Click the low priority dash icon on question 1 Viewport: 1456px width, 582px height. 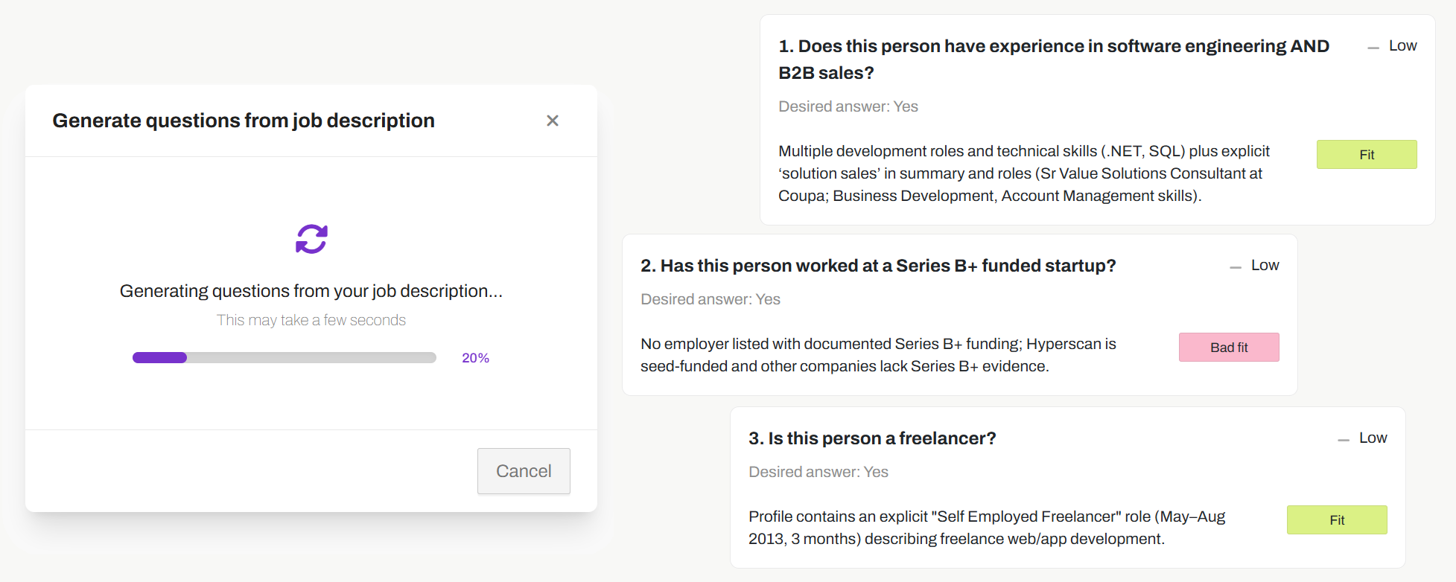(x=1373, y=48)
